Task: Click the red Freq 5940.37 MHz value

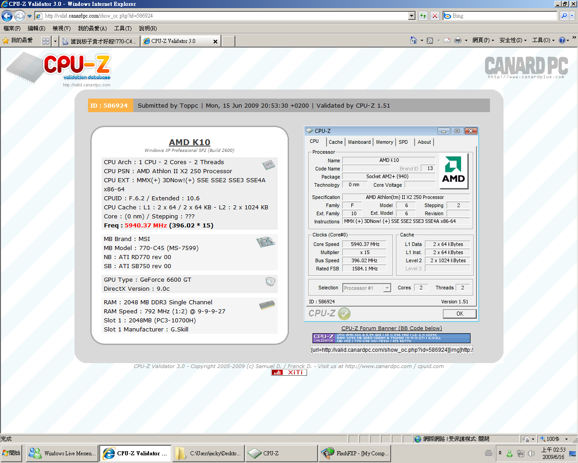Action: 146,225
